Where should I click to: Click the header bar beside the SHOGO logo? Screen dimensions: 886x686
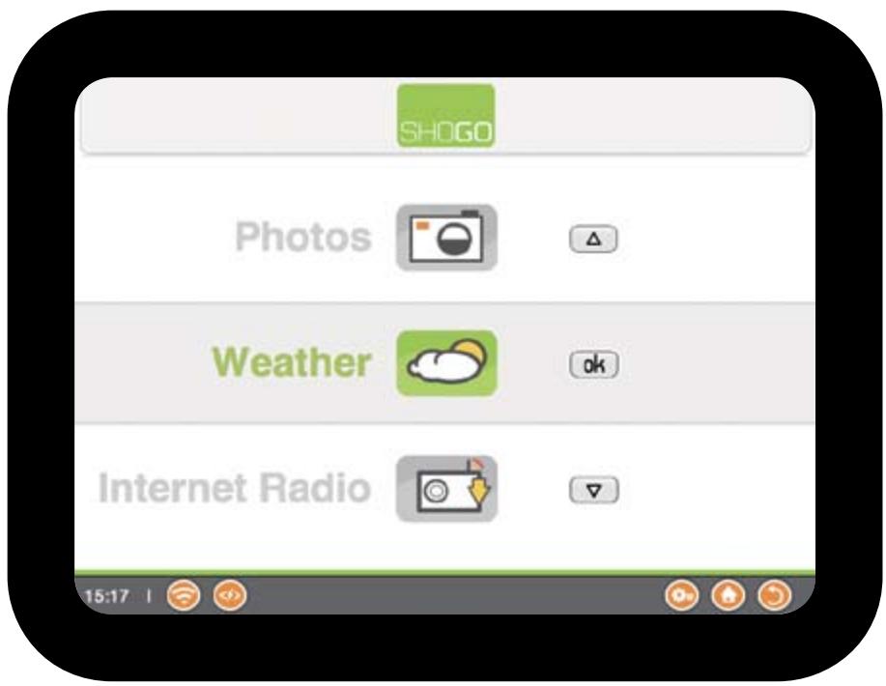[x=650, y=116]
